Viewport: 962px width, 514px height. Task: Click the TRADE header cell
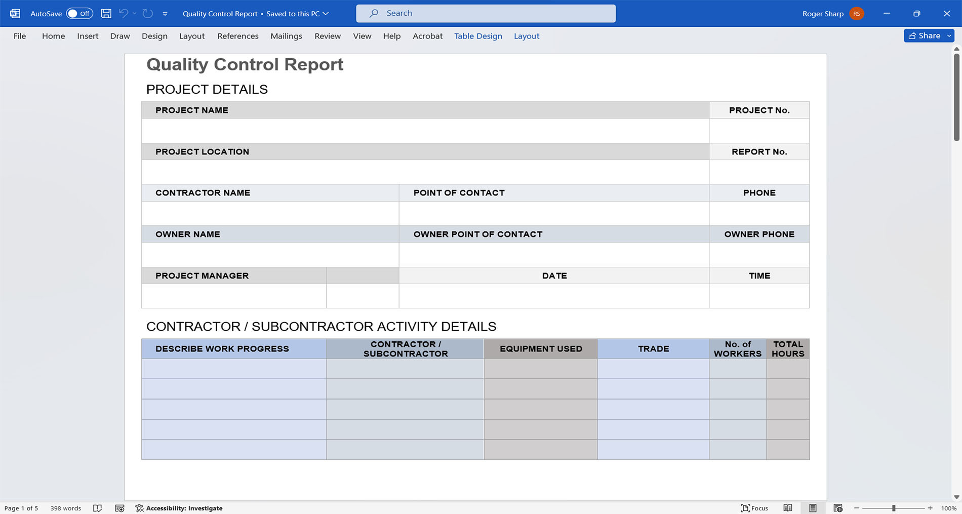pos(653,348)
